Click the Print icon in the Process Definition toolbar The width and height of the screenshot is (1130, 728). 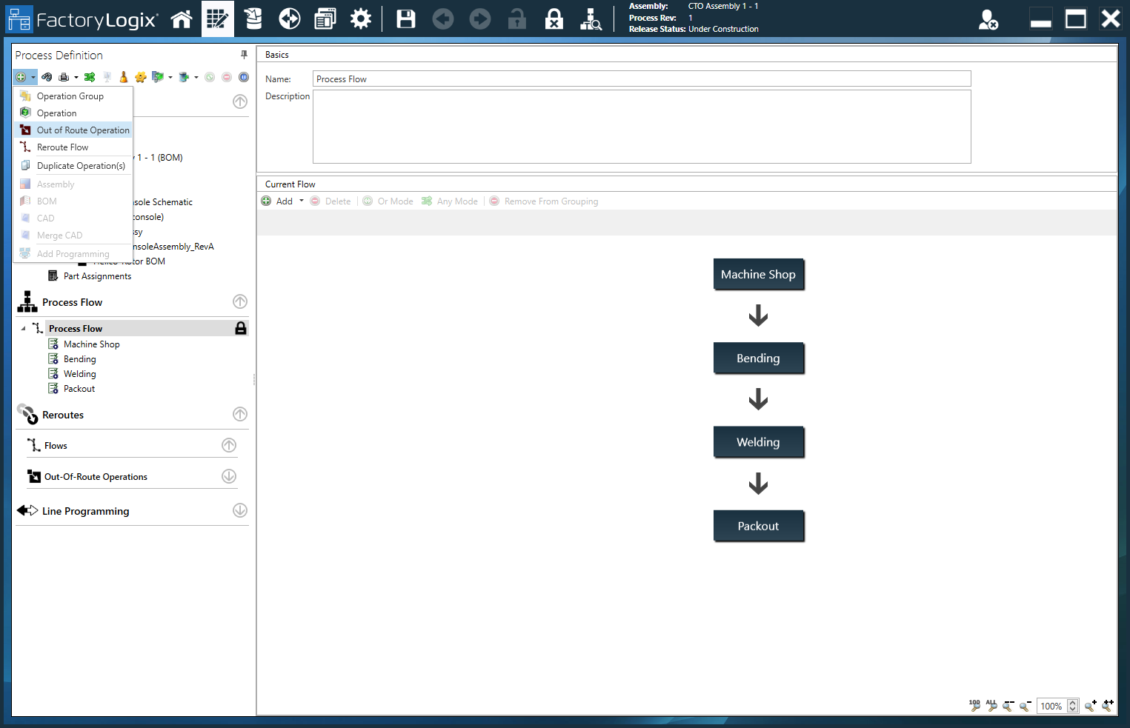64,76
